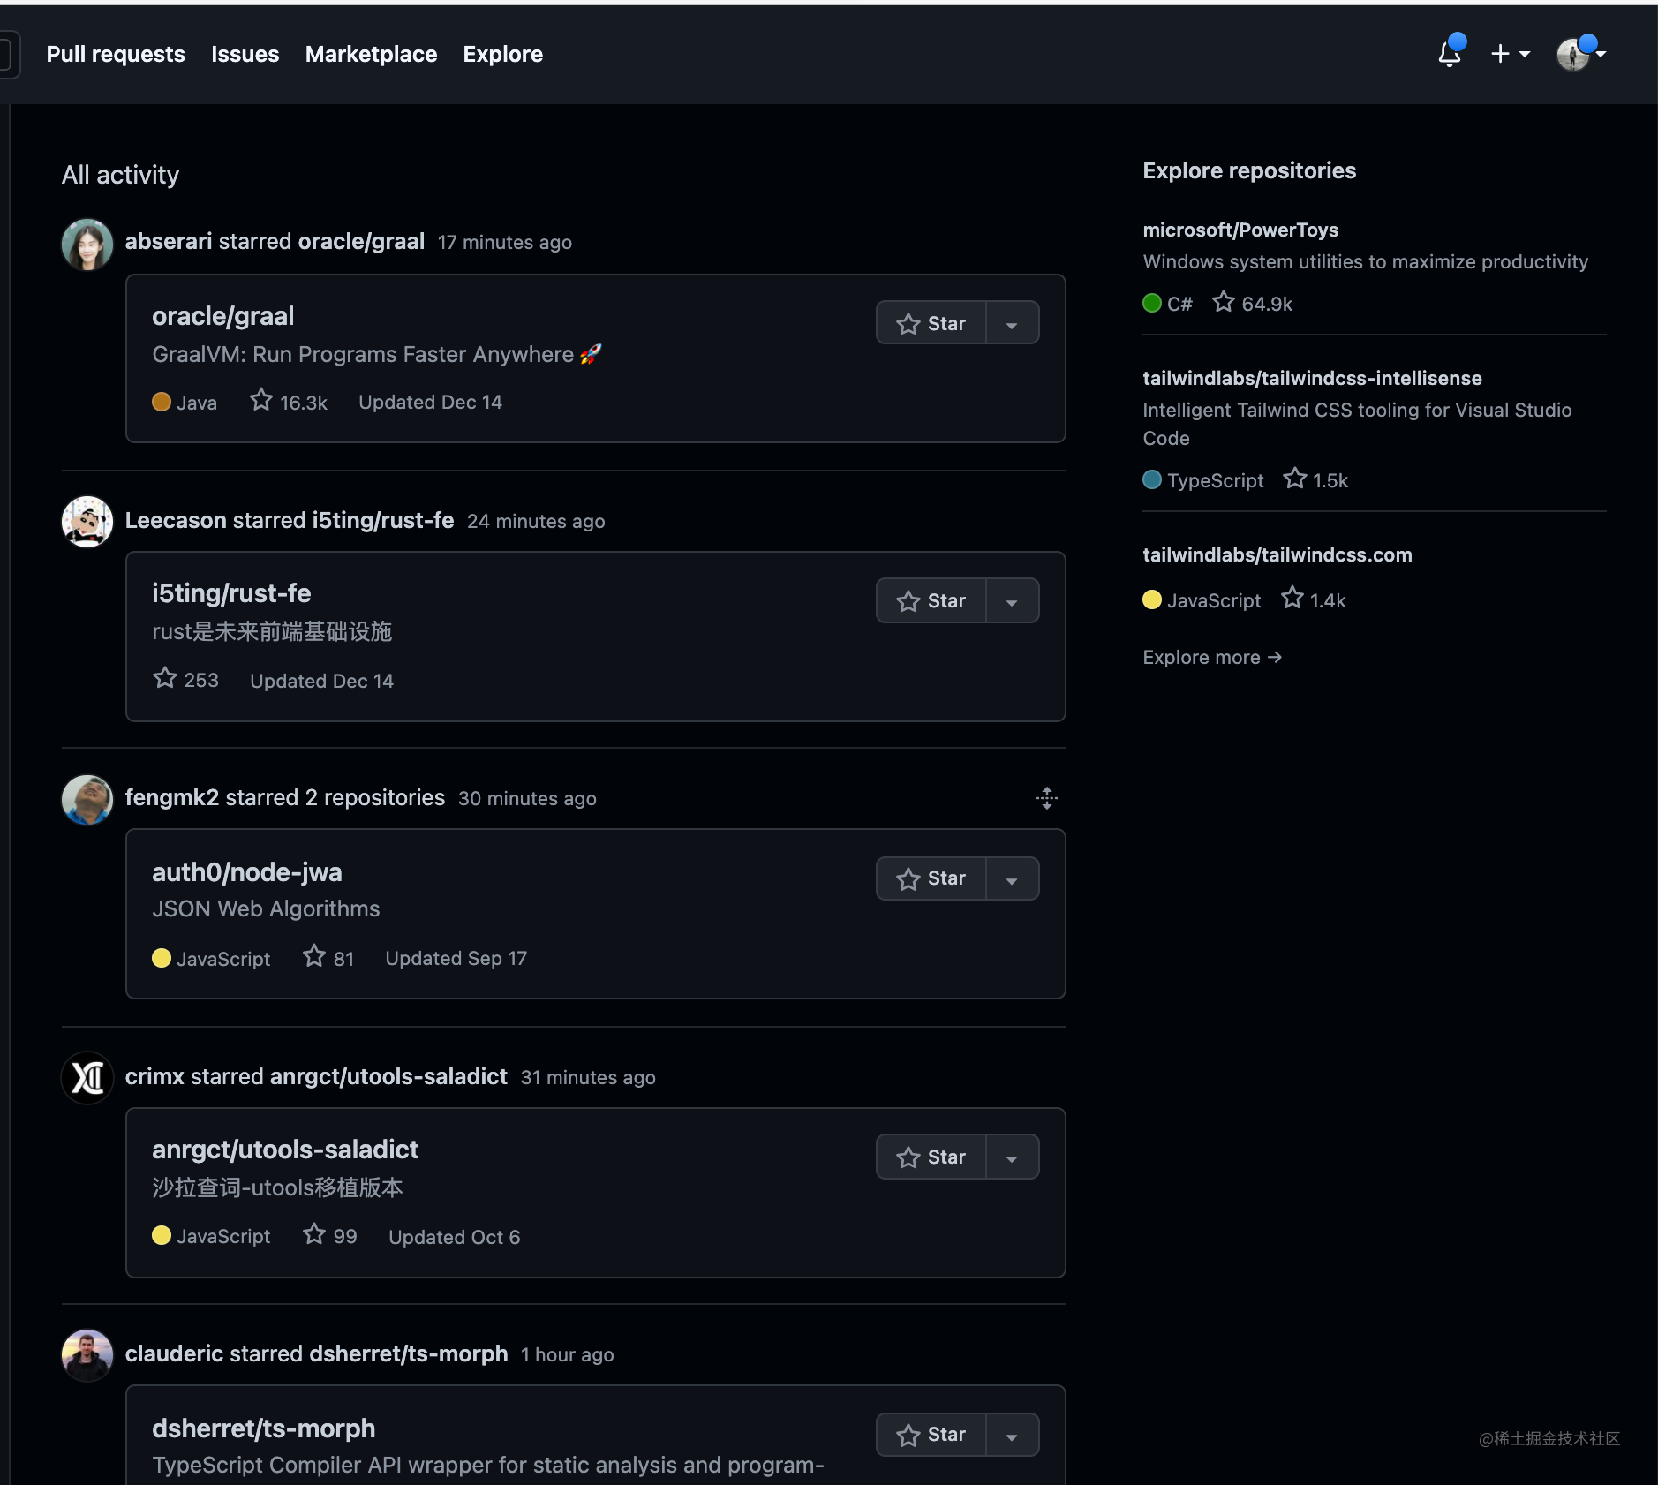
Task: Open the oracle/graal card title
Action: point(223,316)
